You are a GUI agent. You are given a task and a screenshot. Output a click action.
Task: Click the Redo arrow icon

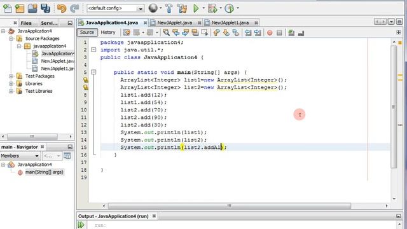tap(74, 8)
